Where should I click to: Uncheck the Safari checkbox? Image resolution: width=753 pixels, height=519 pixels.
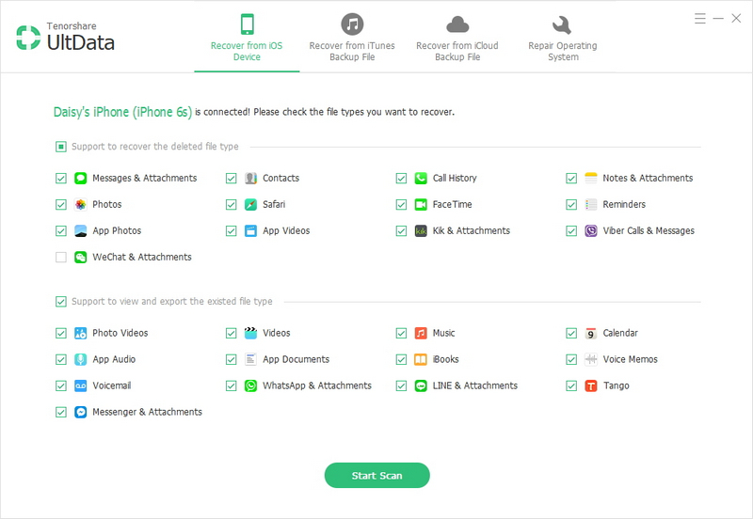click(x=231, y=205)
